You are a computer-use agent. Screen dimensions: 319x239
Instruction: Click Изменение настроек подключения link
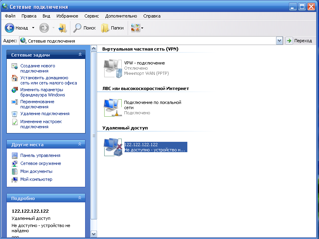[x=41, y=124]
